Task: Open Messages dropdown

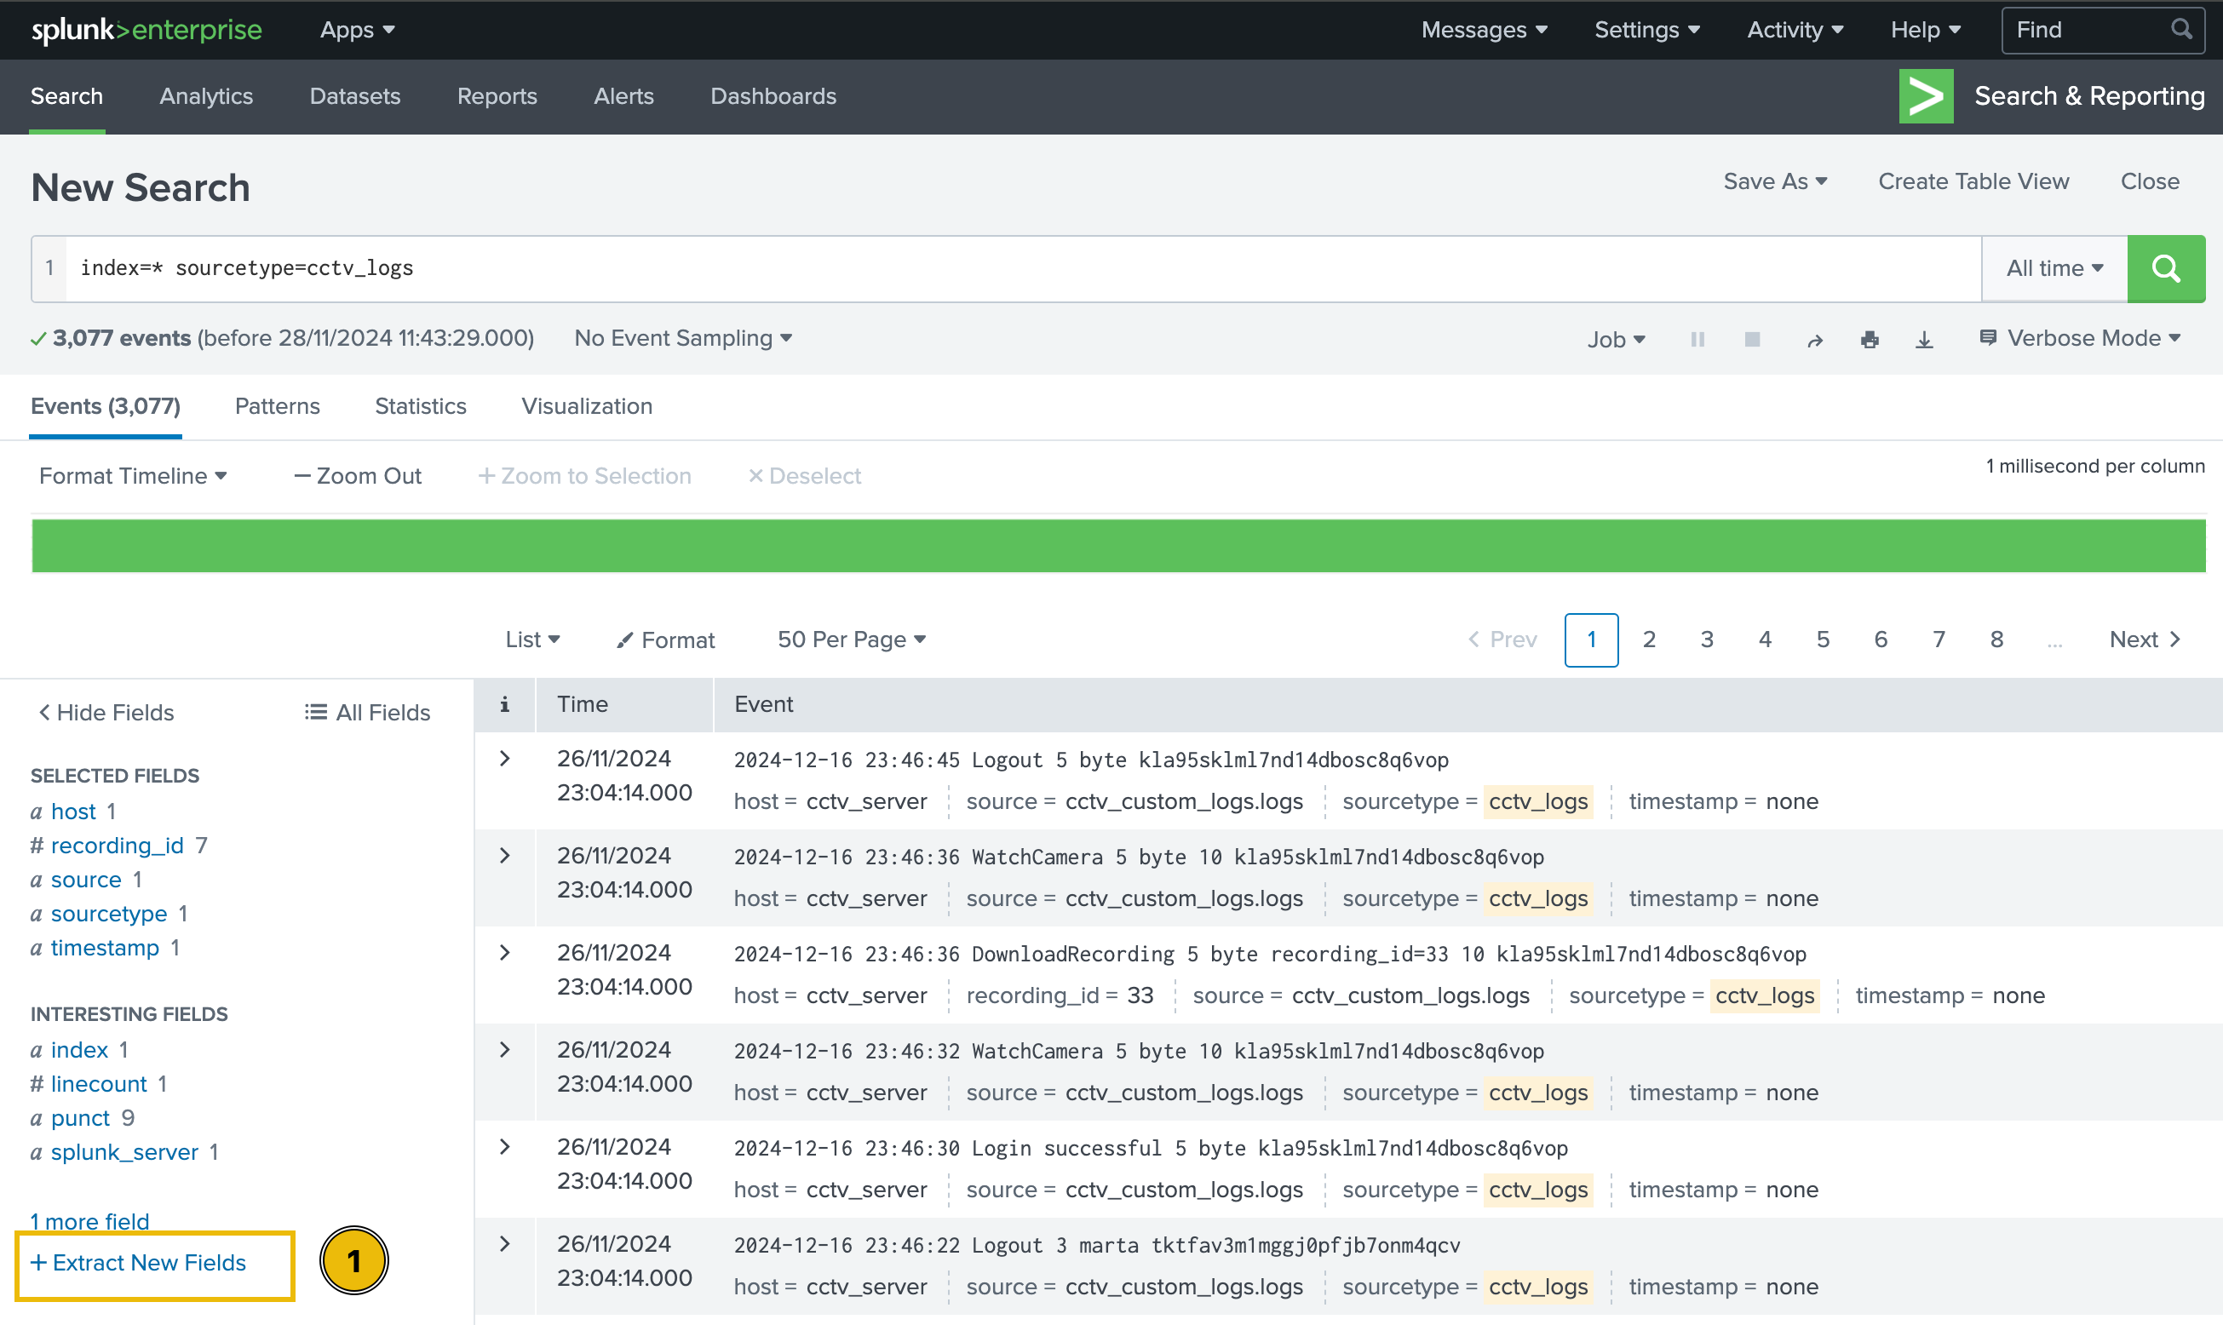Action: pos(1484,30)
